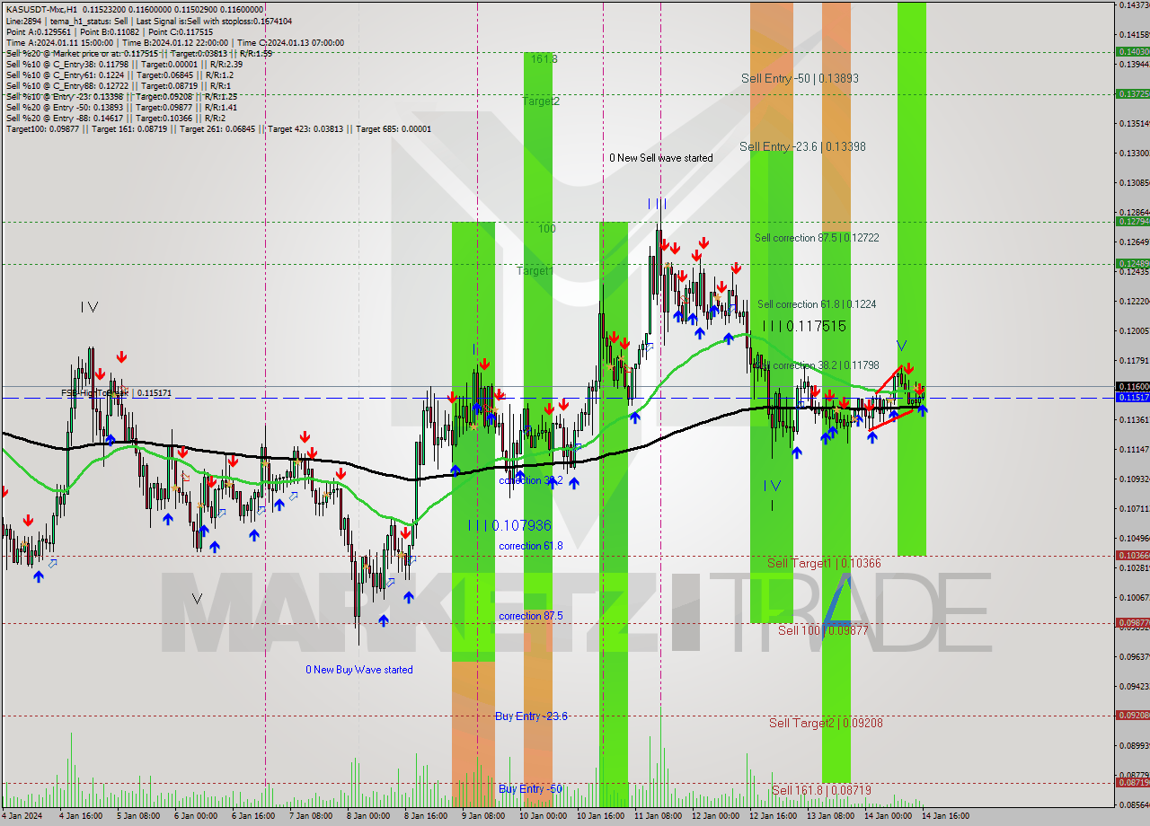
Task: Click the 'Buy Entry -23.6' label
Action: pos(531,716)
